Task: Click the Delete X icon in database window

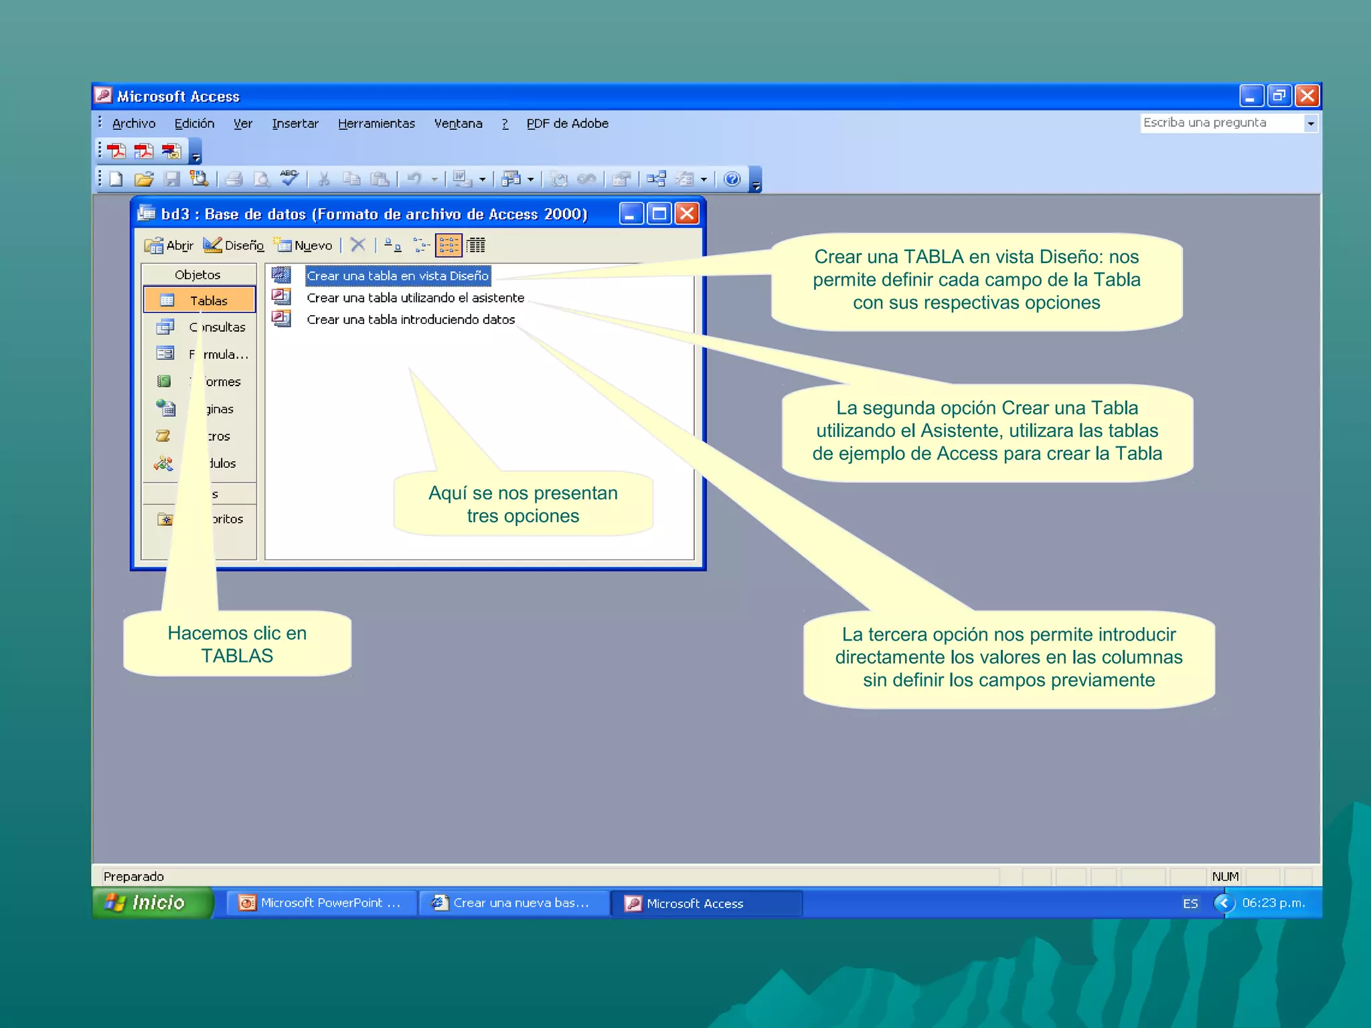Action: click(x=358, y=245)
